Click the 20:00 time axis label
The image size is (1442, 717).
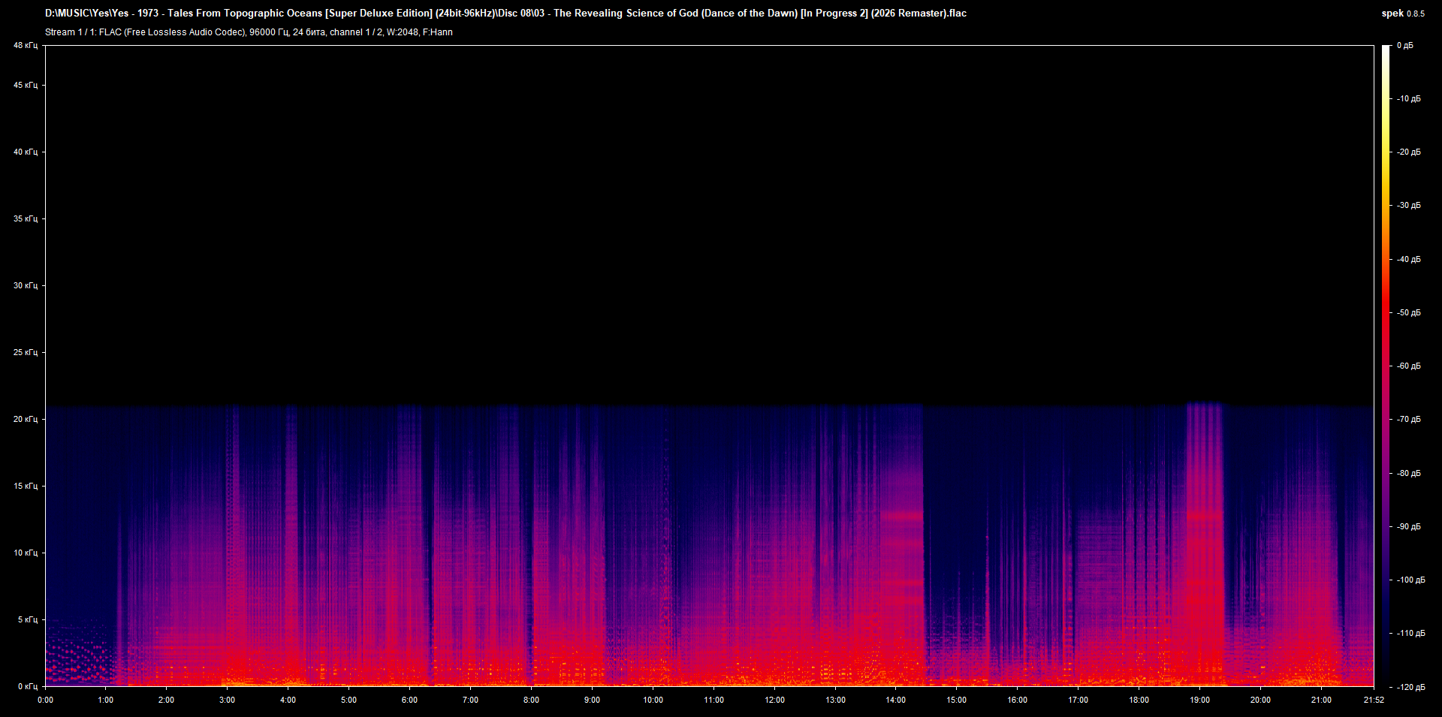pos(1260,700)
